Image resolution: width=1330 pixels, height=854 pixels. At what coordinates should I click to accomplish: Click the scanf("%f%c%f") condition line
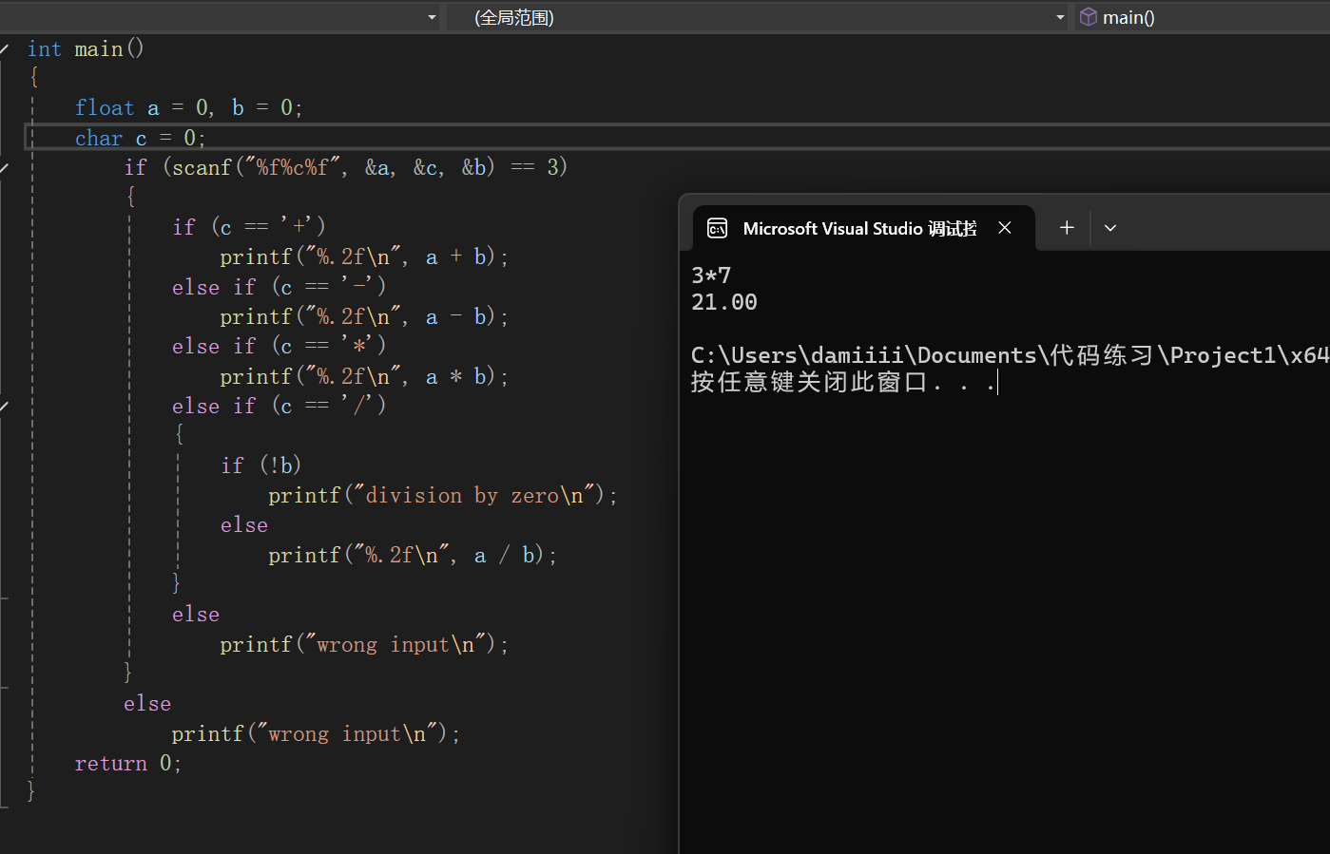coord(346,167)
